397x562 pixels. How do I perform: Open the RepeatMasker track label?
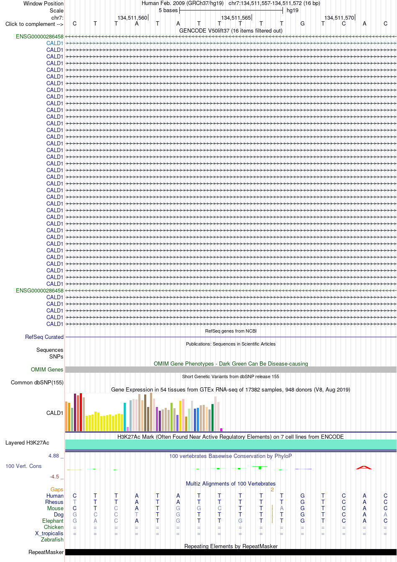tap(46, 552)
